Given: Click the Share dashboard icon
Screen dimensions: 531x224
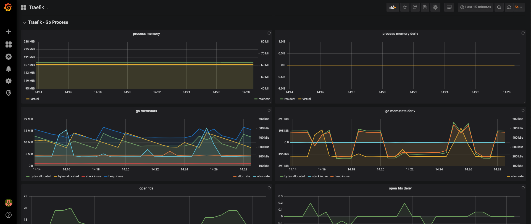Looking at the screenshot, I should click(x=415, y=7).
